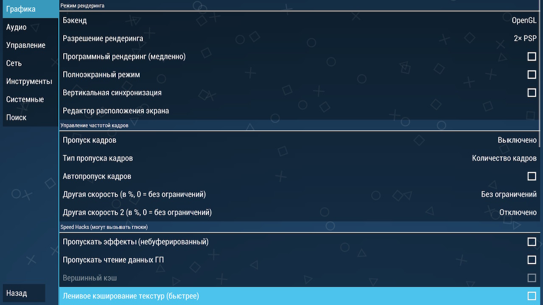Toggle Полноэкранный режим checkbox
Screen dimensions: 543x305
pos(532,75)
